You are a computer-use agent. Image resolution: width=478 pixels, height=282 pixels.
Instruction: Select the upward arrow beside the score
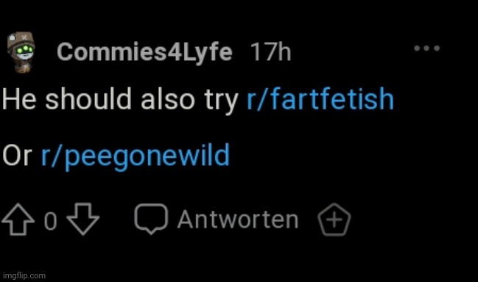click(x=18, y=219)
